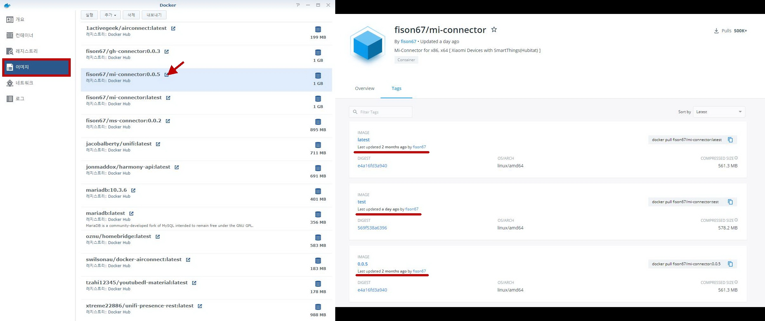Click the Container category badge
This screenshot has height=321, width=765.
coord(406,60)
